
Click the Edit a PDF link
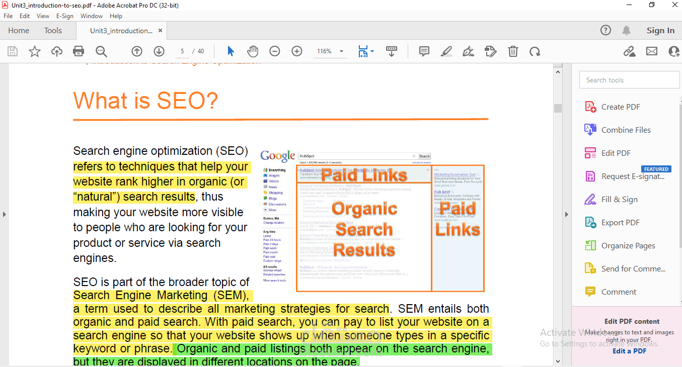click(629, 351)
